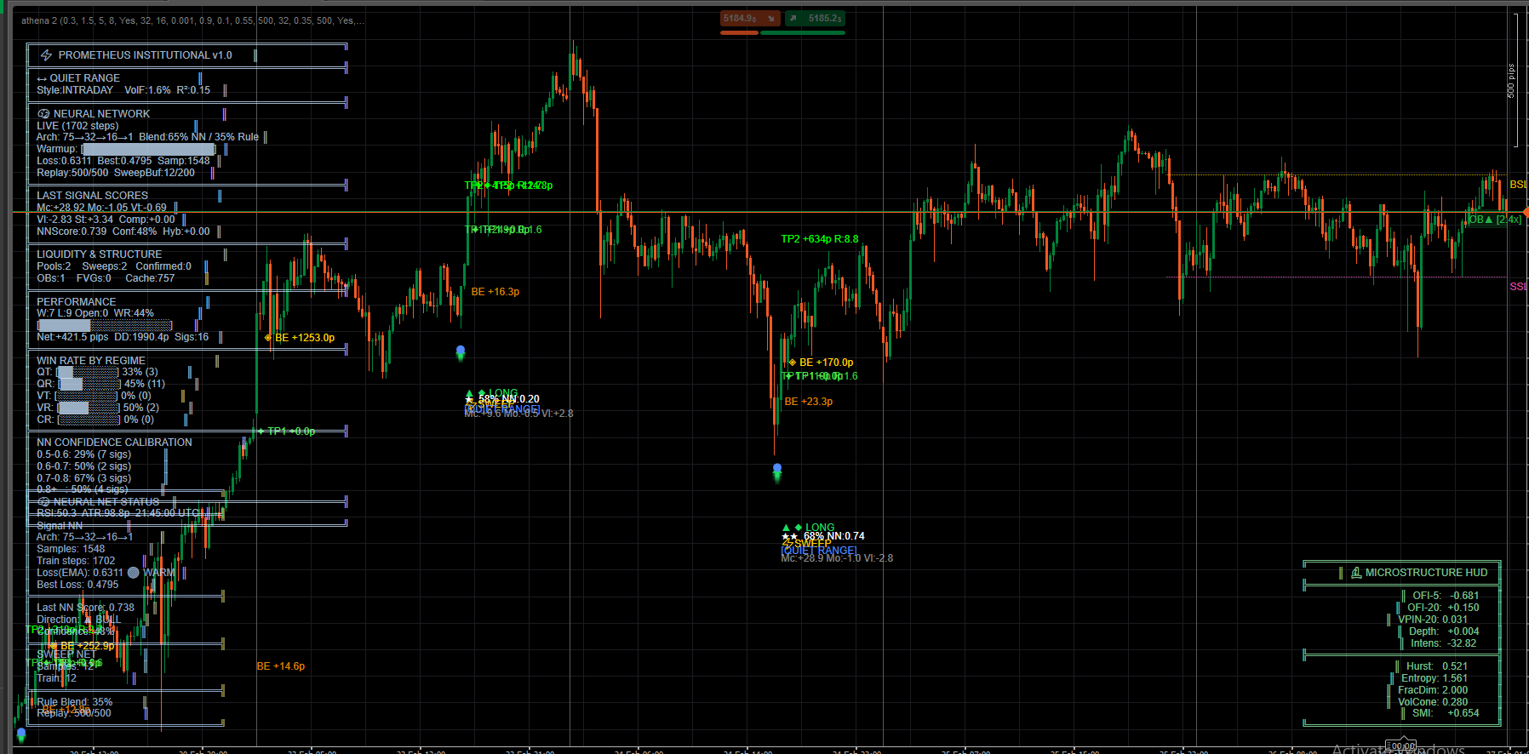Click the sell price button showing 5184.9
Image resolution: width=1529 pixels, height=754 pixels.
tap(749, 19)
